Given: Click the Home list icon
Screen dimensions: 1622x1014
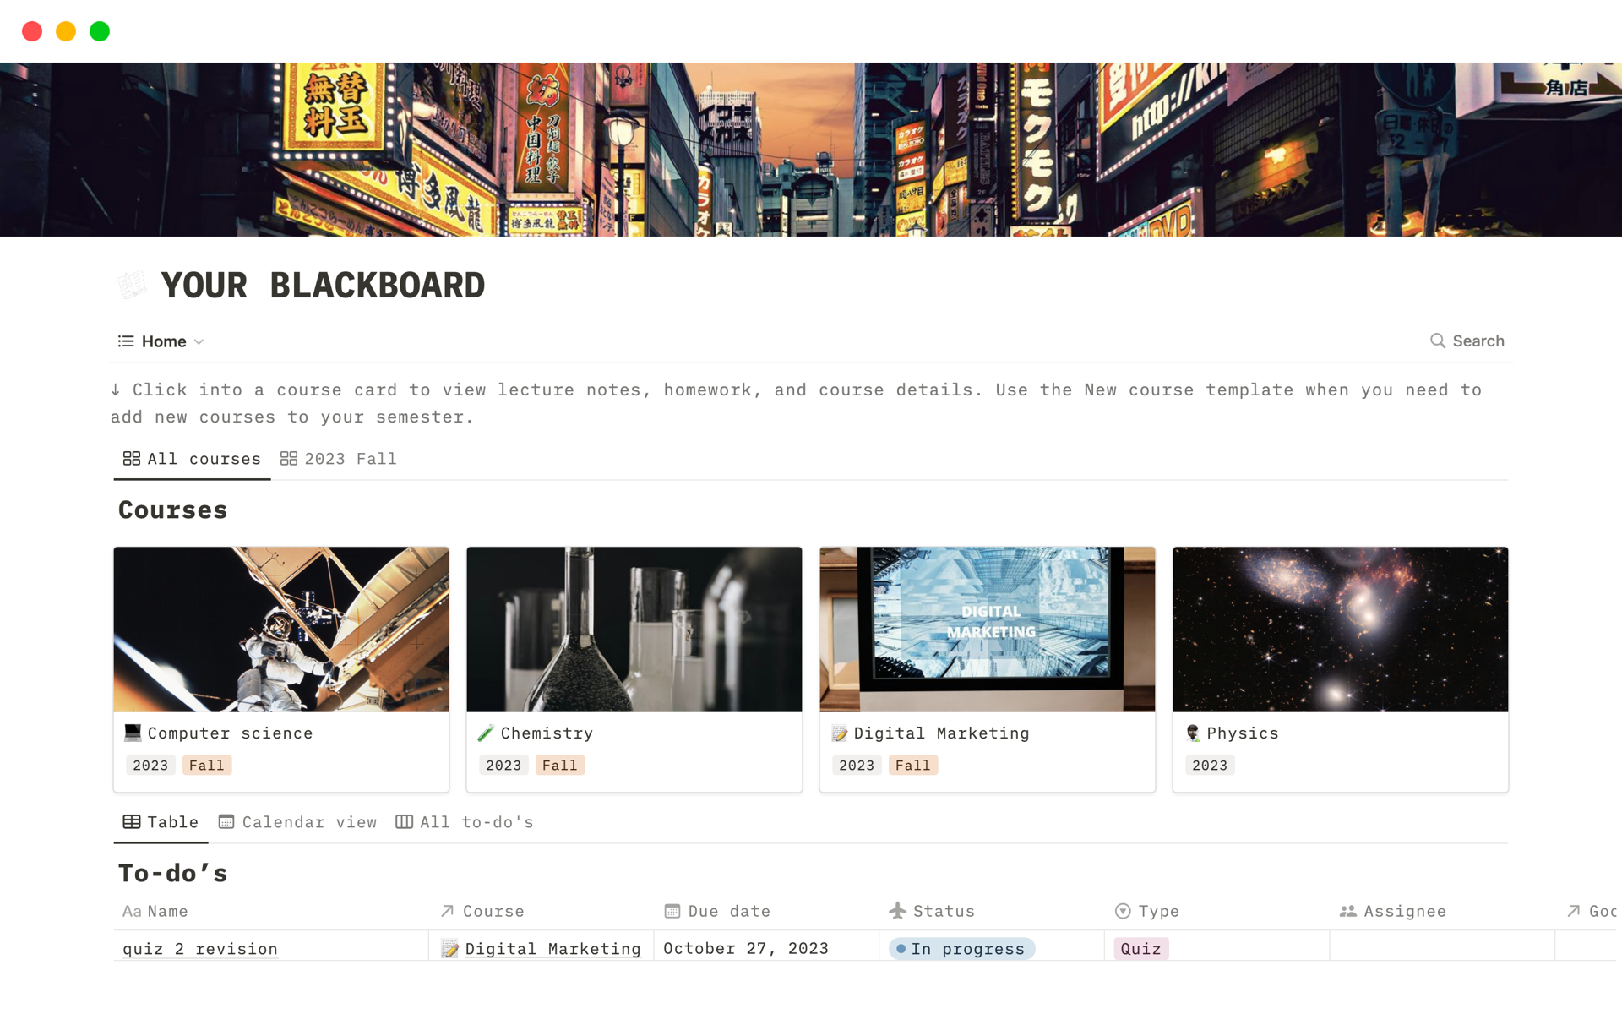Looking at the screenshot, I should click(126, 341).
